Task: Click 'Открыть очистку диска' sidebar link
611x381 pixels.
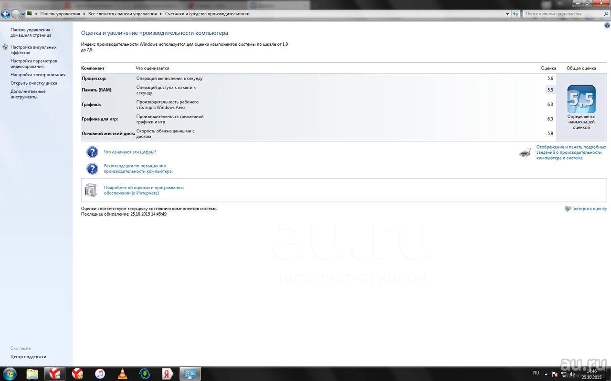Action: 33,83
